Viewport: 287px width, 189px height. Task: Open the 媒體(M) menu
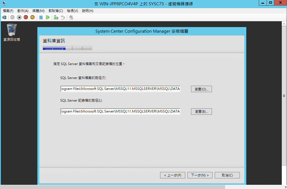point(38,11)
